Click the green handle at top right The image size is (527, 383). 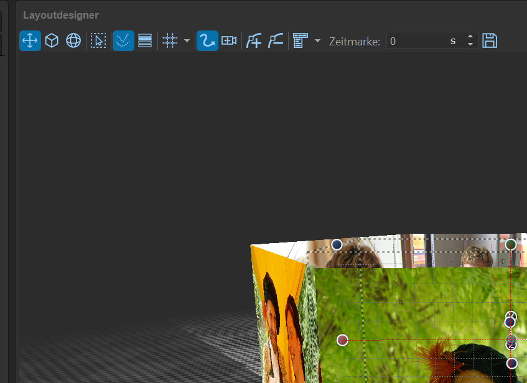[511, 244]
